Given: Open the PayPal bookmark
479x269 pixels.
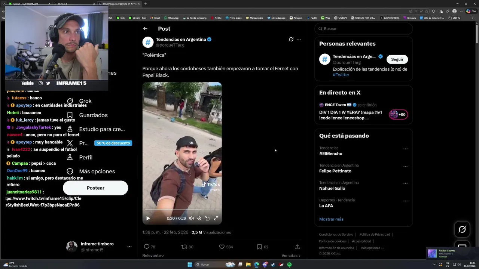Looking at the screenshot, I should tap(312, 18).
